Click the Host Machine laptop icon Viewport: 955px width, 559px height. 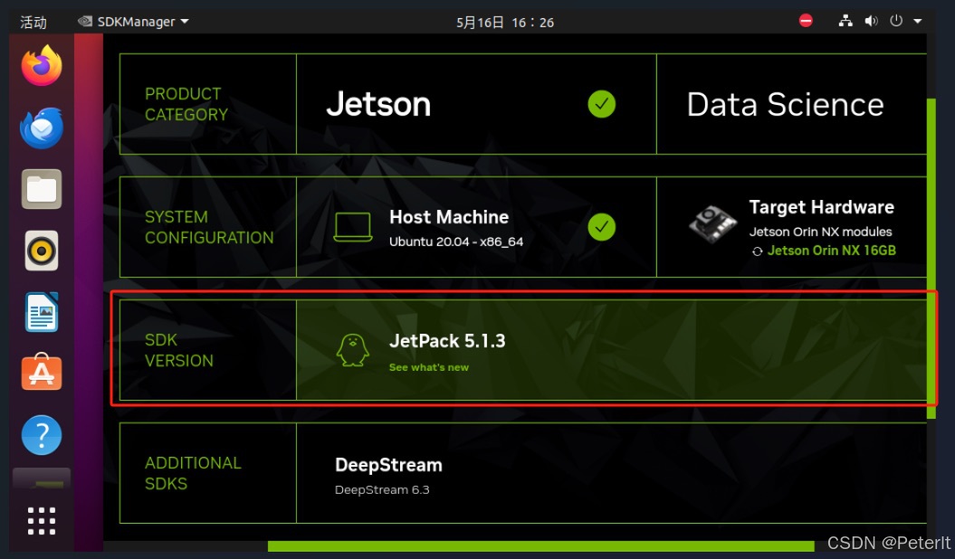pos(353,227)
